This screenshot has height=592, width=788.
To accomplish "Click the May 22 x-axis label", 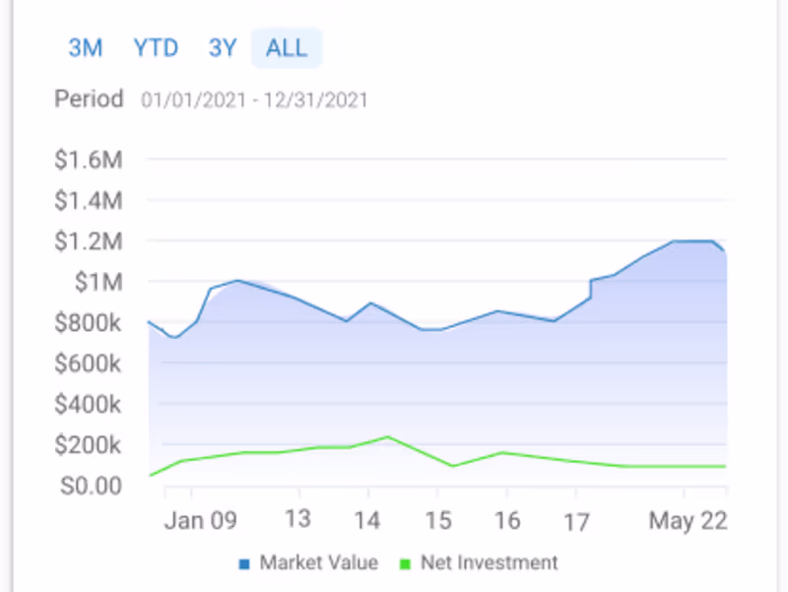I will [x=688, y=521].
